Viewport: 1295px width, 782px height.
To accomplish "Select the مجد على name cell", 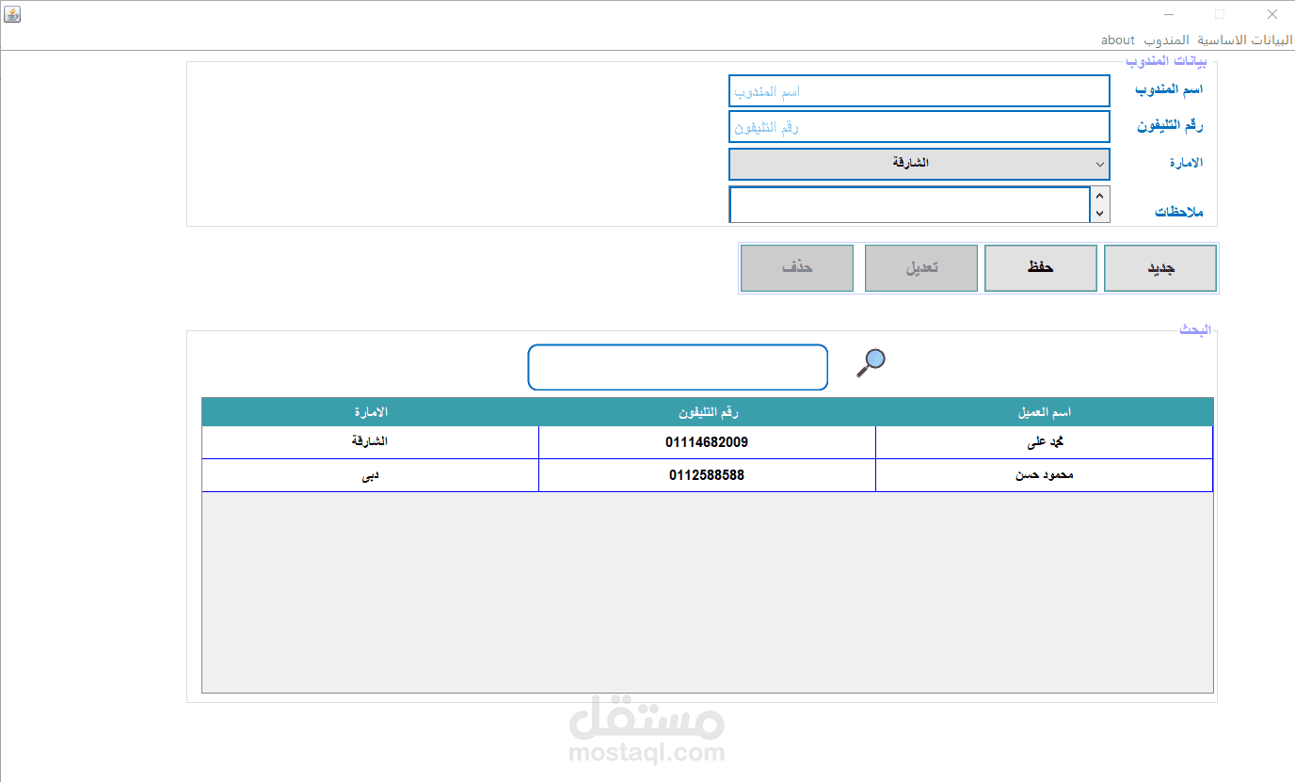I will [1045, 442].
